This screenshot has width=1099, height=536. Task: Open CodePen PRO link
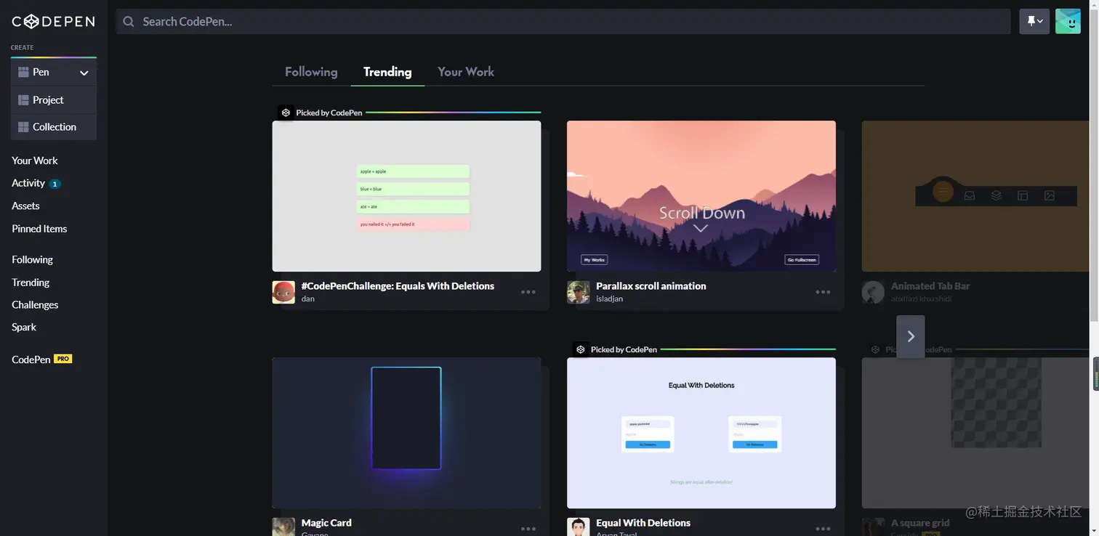(x=41, y=359)
